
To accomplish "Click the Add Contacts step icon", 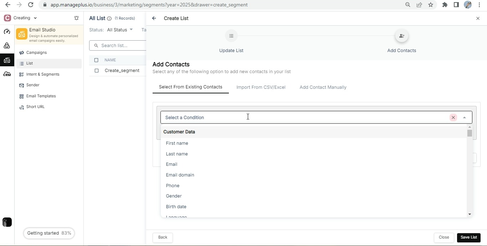I will tap(402, 36).
